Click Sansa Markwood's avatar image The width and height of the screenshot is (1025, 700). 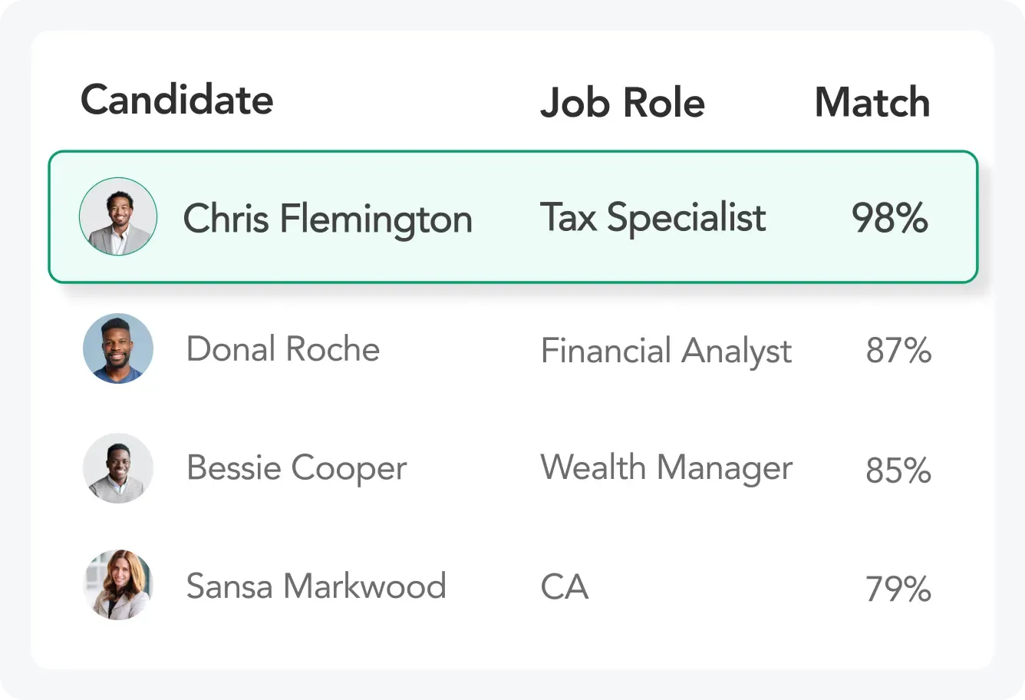[117, 586]
